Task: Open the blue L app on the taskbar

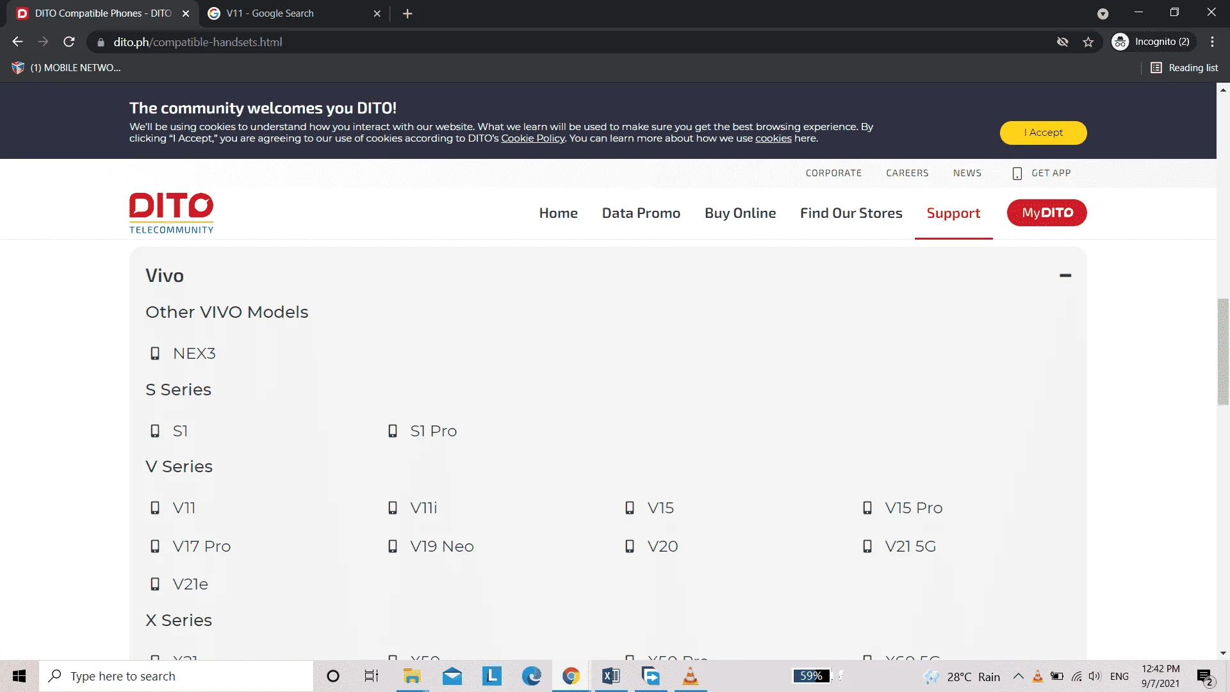Action: [491, 676]
